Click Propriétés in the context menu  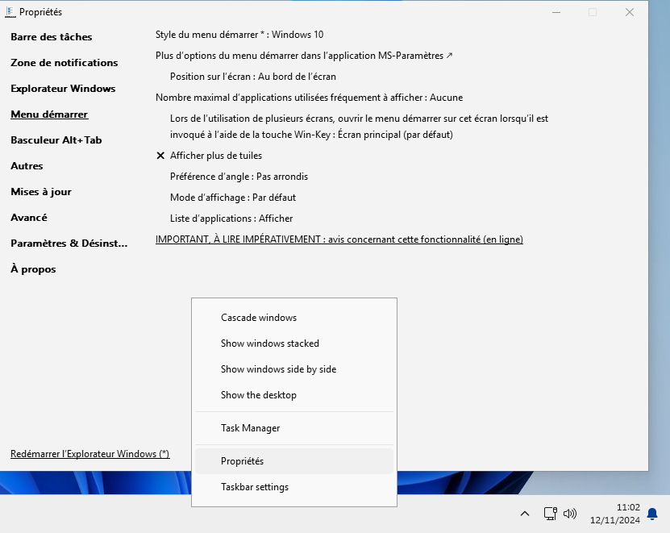[294, 461]
